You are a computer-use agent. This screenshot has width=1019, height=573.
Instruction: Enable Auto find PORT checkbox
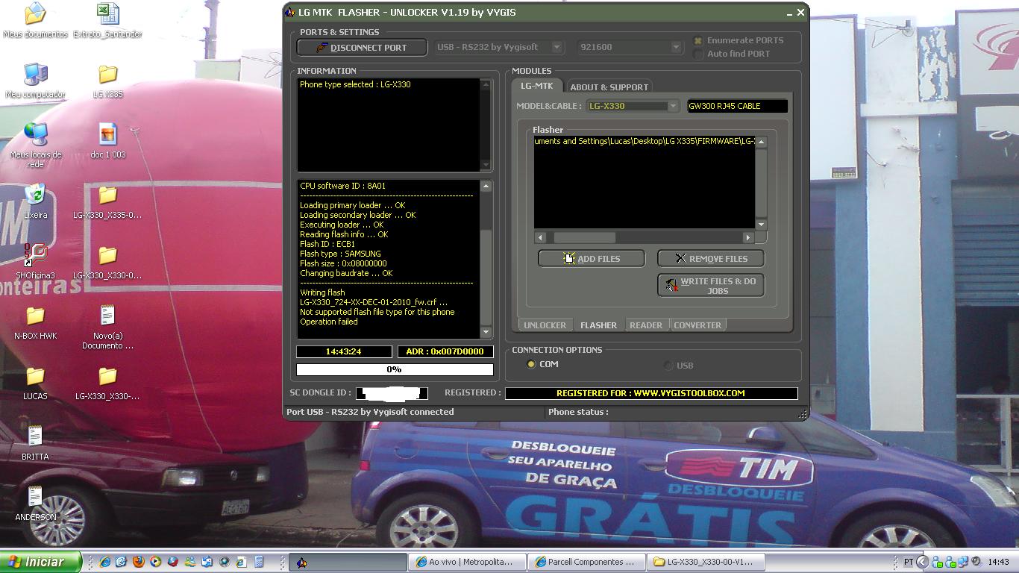click(698, 54)
